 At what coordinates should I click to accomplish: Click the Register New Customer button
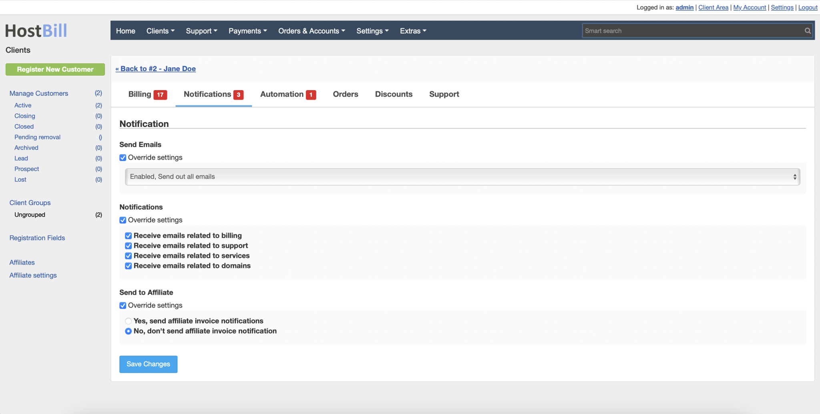55,69
